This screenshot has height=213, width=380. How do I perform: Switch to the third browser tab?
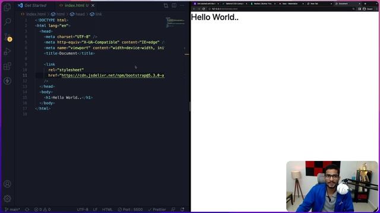pyautogui.click(x=263, y=4)
